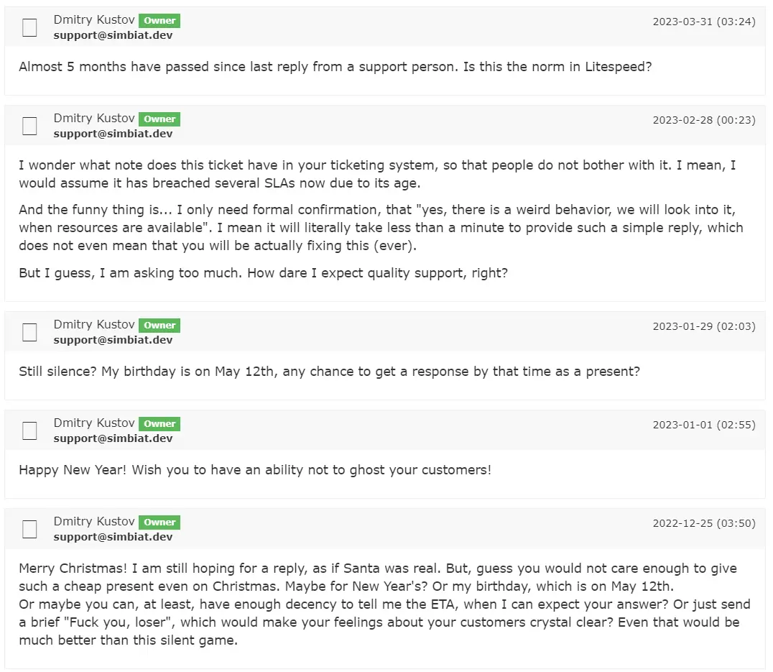Screen dimensions: 773x672
Task: Click the 2023-03-31 (03:24) timestamp
Action: tap(704, 22)
